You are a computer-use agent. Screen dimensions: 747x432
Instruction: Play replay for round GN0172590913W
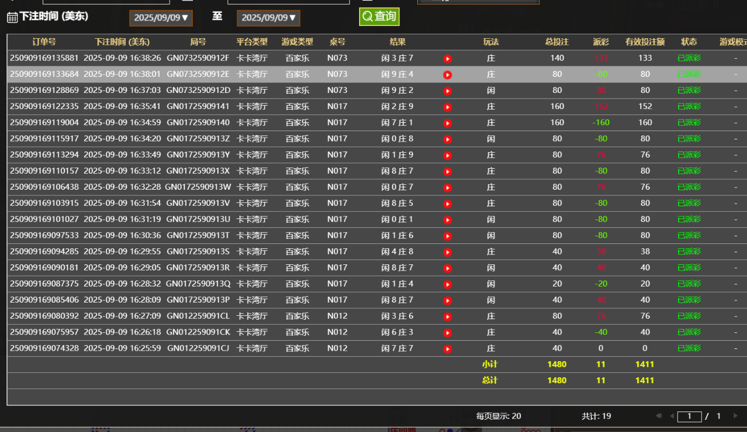pyautogui.click(x=448, y=188)
